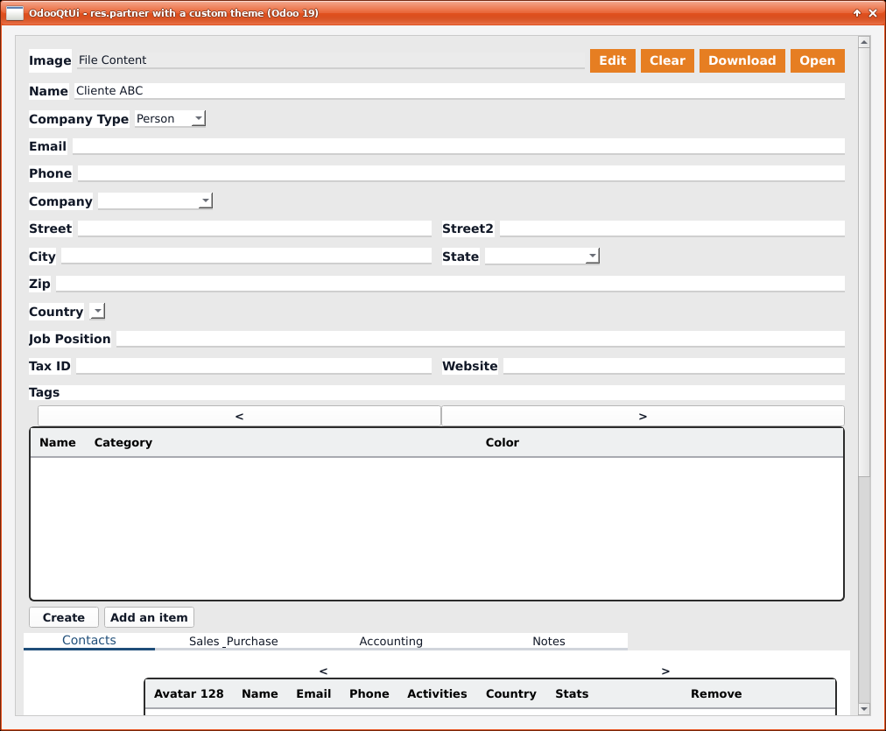Click the Email column header in Contacts
Viewport: 886px width, 731px height.
[313, 693]
